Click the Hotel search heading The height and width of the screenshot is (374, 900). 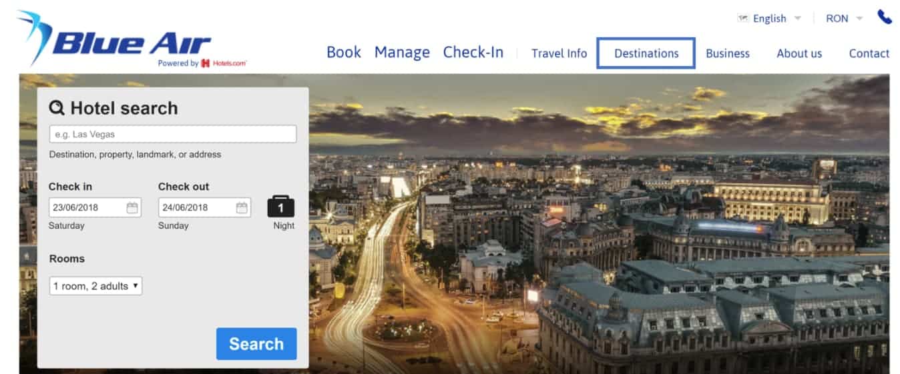[124, 108]
